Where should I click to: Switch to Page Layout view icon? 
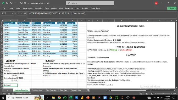tap(147, 94)
